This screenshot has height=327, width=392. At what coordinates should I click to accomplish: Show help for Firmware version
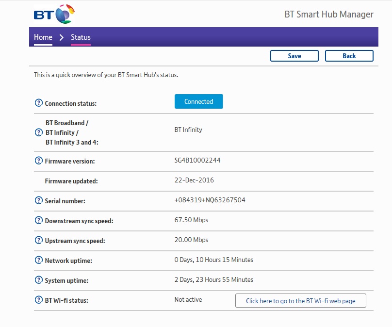pyautogui.click(x=39, y=161)
